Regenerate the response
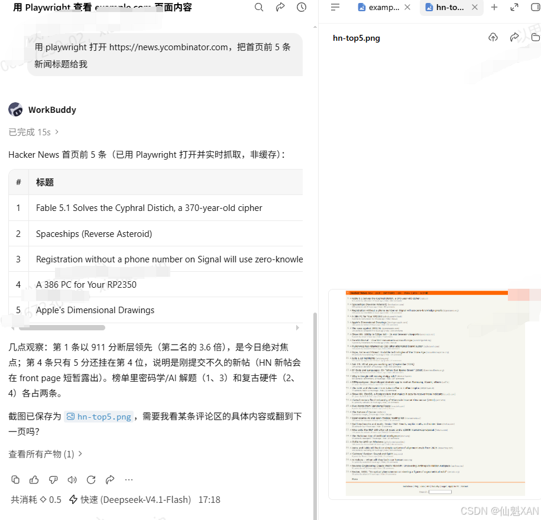Image resolution: width=541 pixels, height=520 pixels. 91,480
